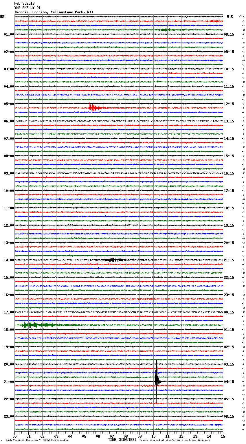Click the 18:15 UTC time label
This screenshot has width=246, height=444.
[x=229, y=208]
